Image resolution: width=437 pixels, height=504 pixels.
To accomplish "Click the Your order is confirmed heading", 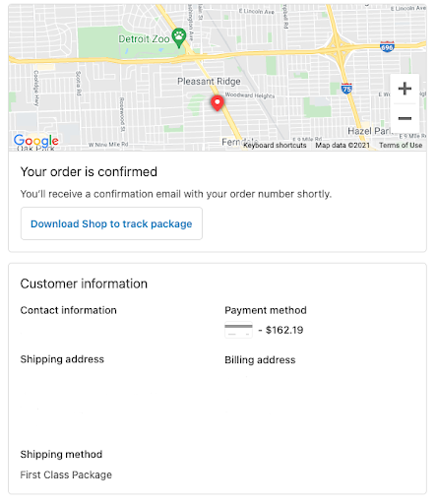I will [89, 171].
